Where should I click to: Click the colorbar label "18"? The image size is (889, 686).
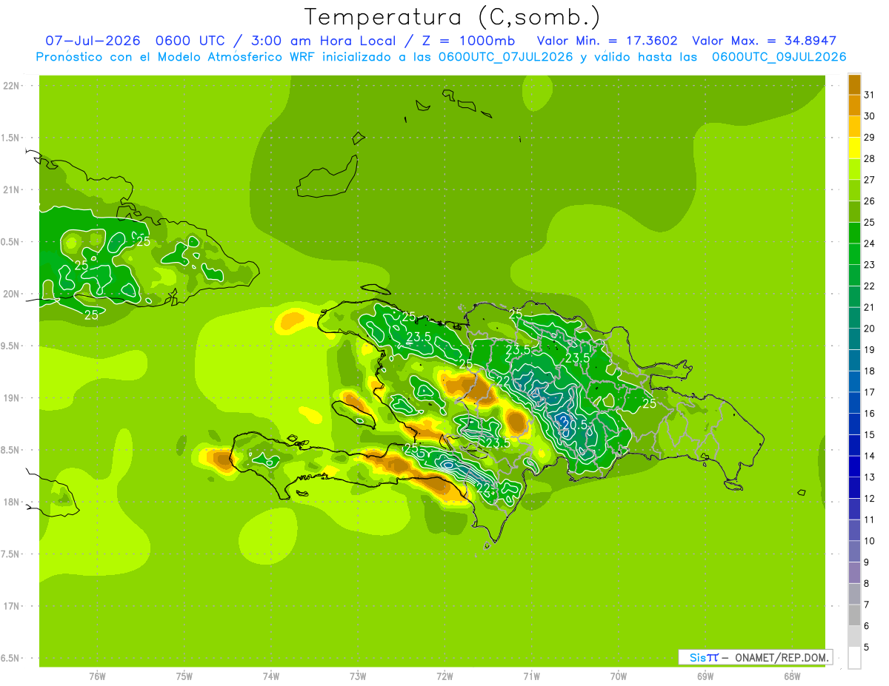coord(869,371)
